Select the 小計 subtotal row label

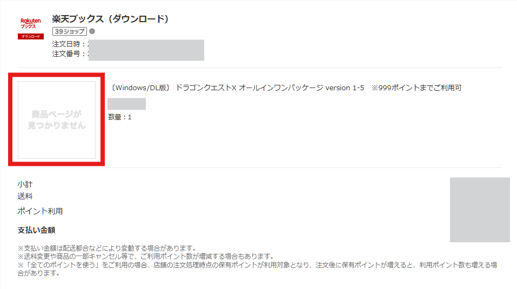[25, 184]
